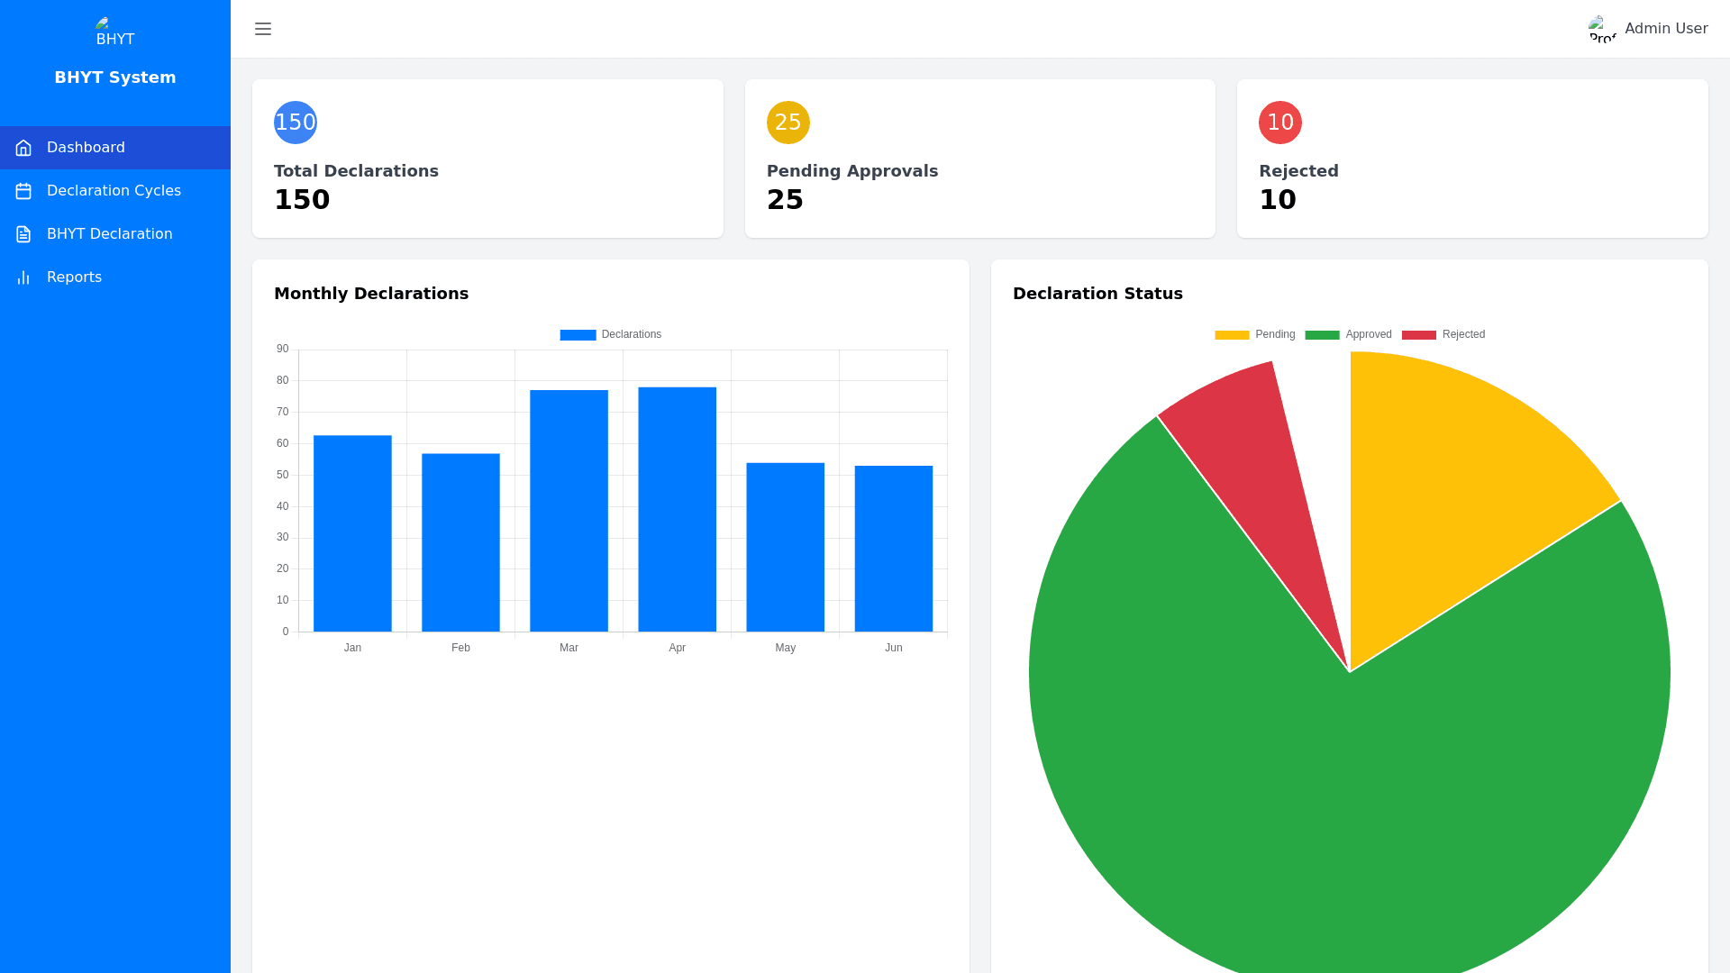The width and height of the screenshot is (1730, 973).
Task: Click the Dashboard home icon
Action: point(23,148)
